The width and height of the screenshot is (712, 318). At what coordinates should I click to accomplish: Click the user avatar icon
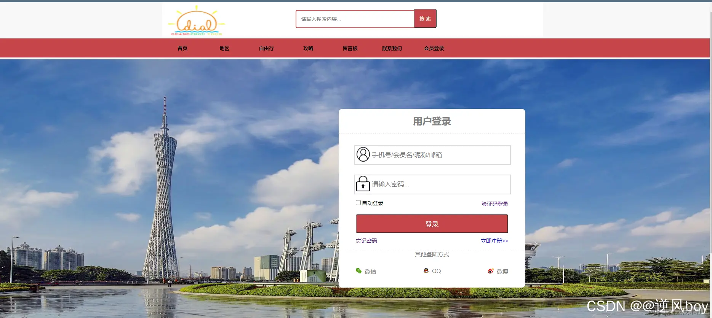363,154
